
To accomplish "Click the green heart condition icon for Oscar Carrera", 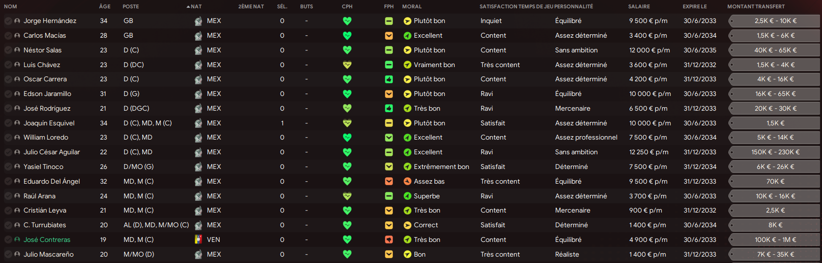I will [x=347, y=79].
